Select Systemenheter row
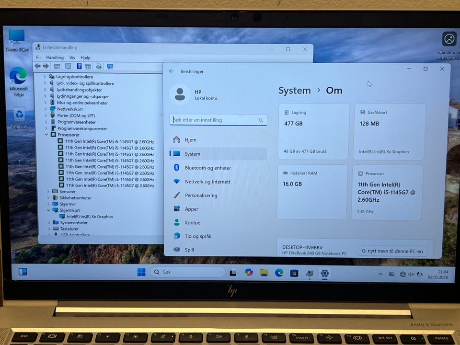Viewport: 460px width, 345px height. (74, 223)
